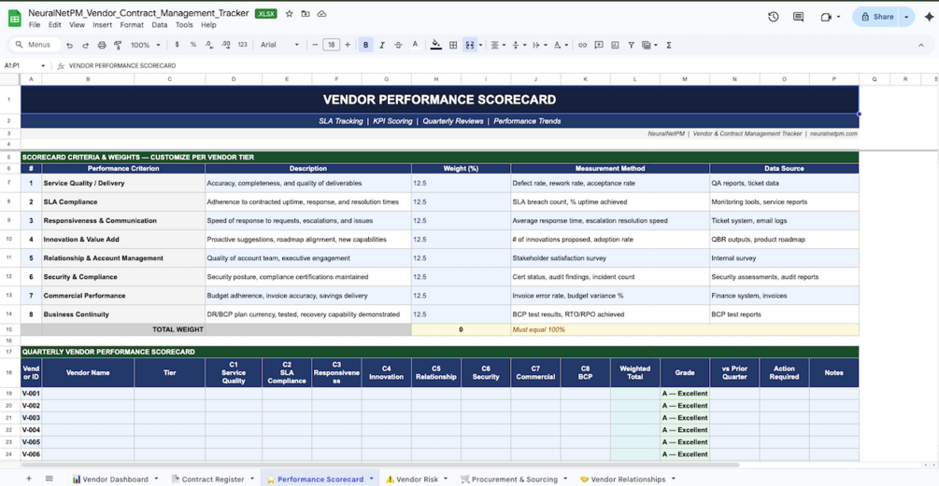Screen dimensions: 939x486
Task: Increase font size with plus button
Action: [x=348, y=45]
